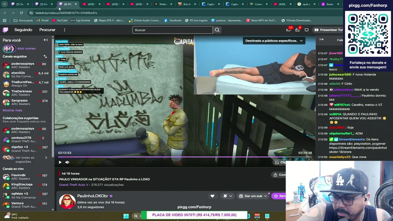This screenshot has height=221, width=393.
Task: Click the Buscar search field
Action: pyautogui.click(x=173, y=30)
